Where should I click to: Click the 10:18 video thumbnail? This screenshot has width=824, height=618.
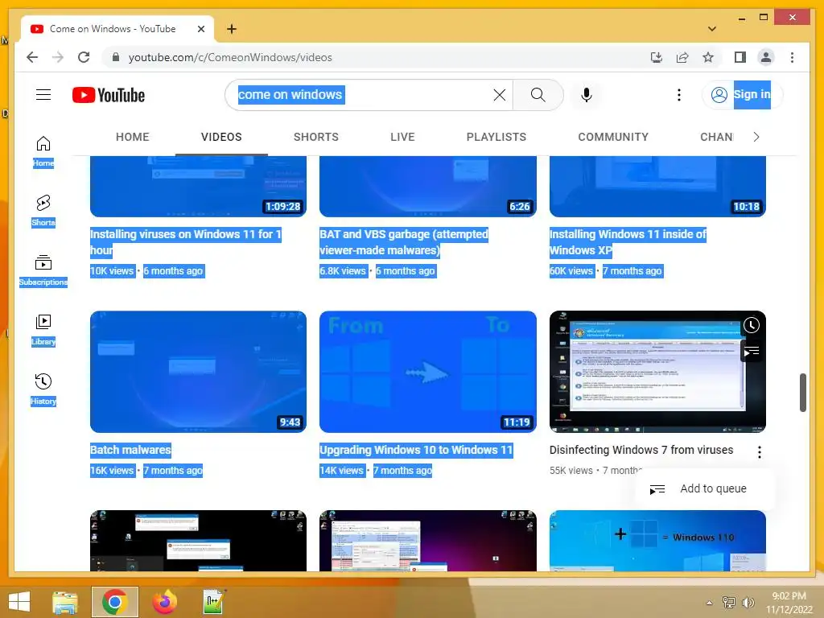tap(657, 186)
